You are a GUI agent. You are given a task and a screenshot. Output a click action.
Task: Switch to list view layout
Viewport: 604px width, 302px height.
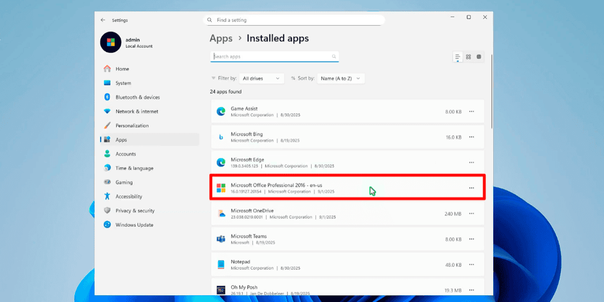[x=457, y=57]
